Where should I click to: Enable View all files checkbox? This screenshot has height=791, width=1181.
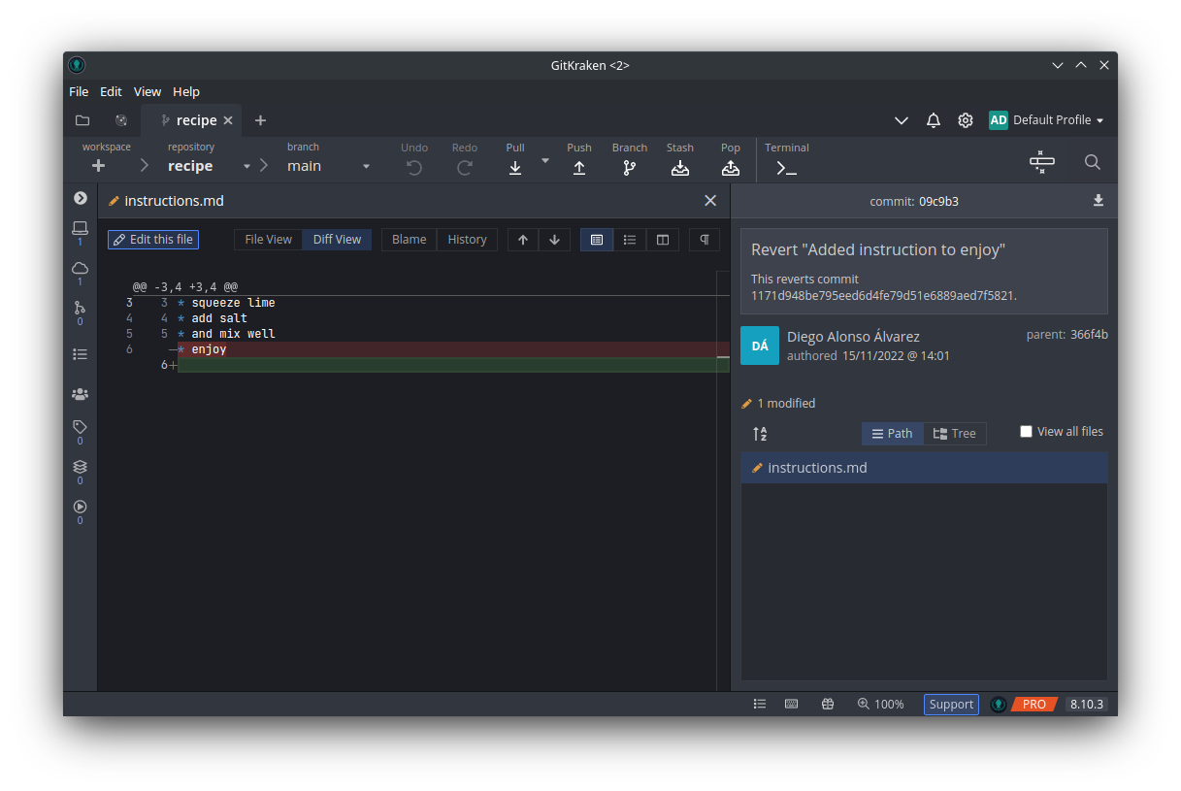point(1026,432)
